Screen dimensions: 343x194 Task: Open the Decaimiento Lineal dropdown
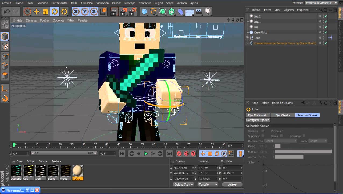click(x=280, y=141)
